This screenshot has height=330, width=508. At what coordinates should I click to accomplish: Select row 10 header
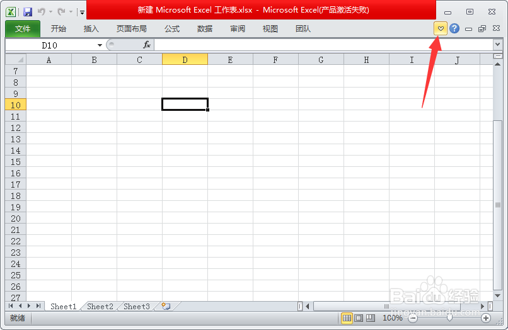[16, 105]
